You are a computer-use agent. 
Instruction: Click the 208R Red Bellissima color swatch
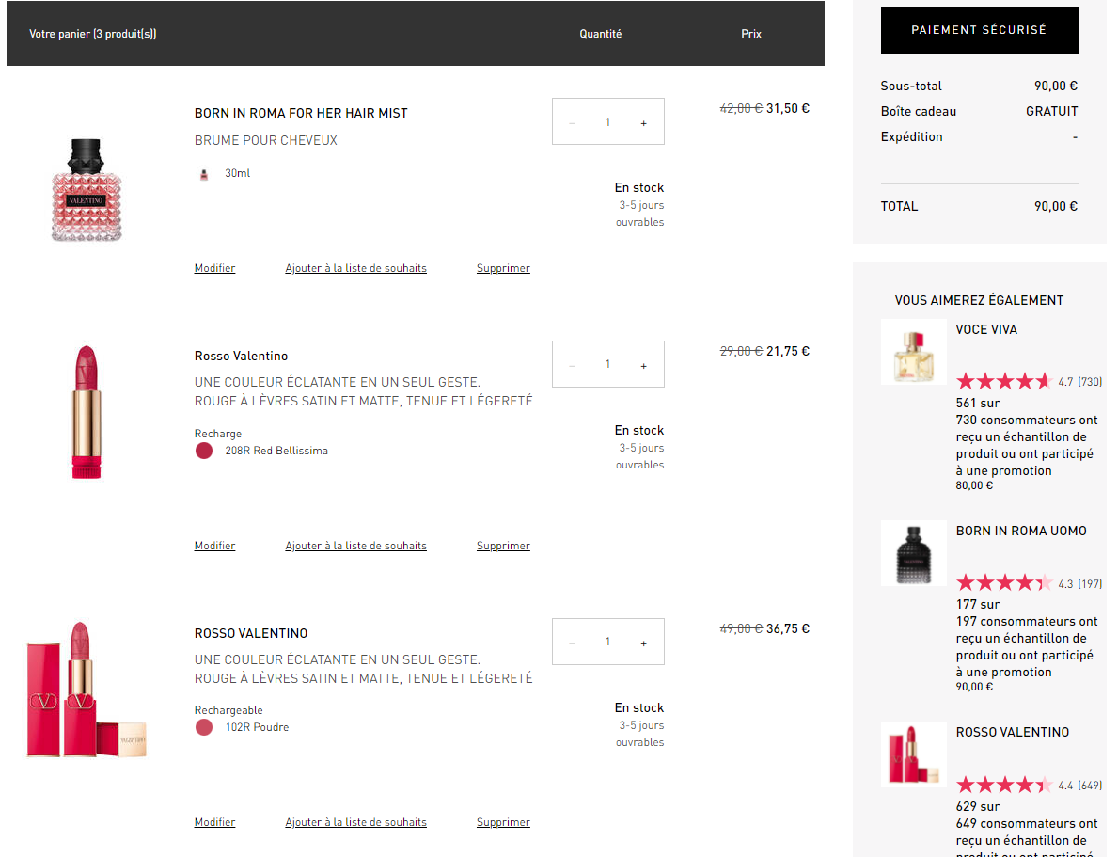204,451
